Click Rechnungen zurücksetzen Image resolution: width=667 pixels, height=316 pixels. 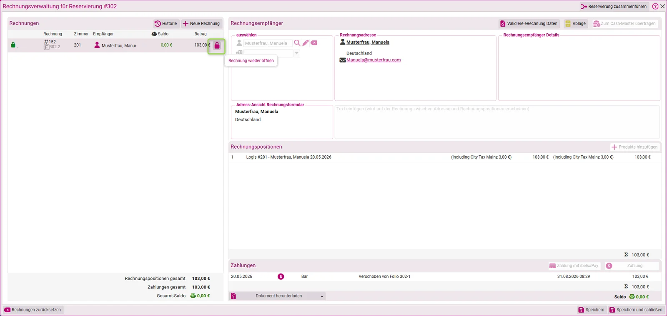coord(33,310)
